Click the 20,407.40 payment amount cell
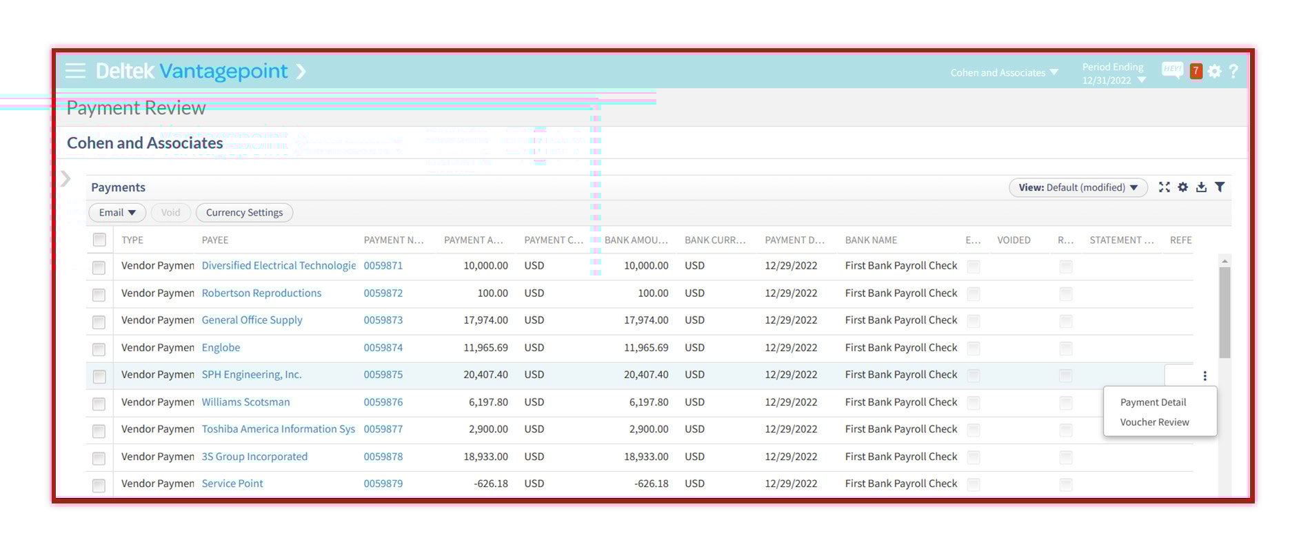Viewport: 1310px width, 551px height. pyautogui.click(x=485, y=375)
